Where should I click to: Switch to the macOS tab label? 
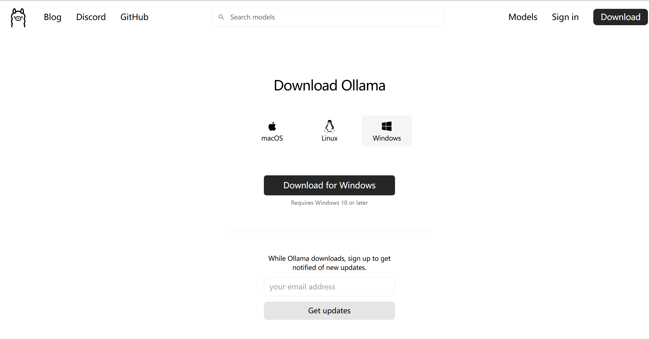(272, 138)
